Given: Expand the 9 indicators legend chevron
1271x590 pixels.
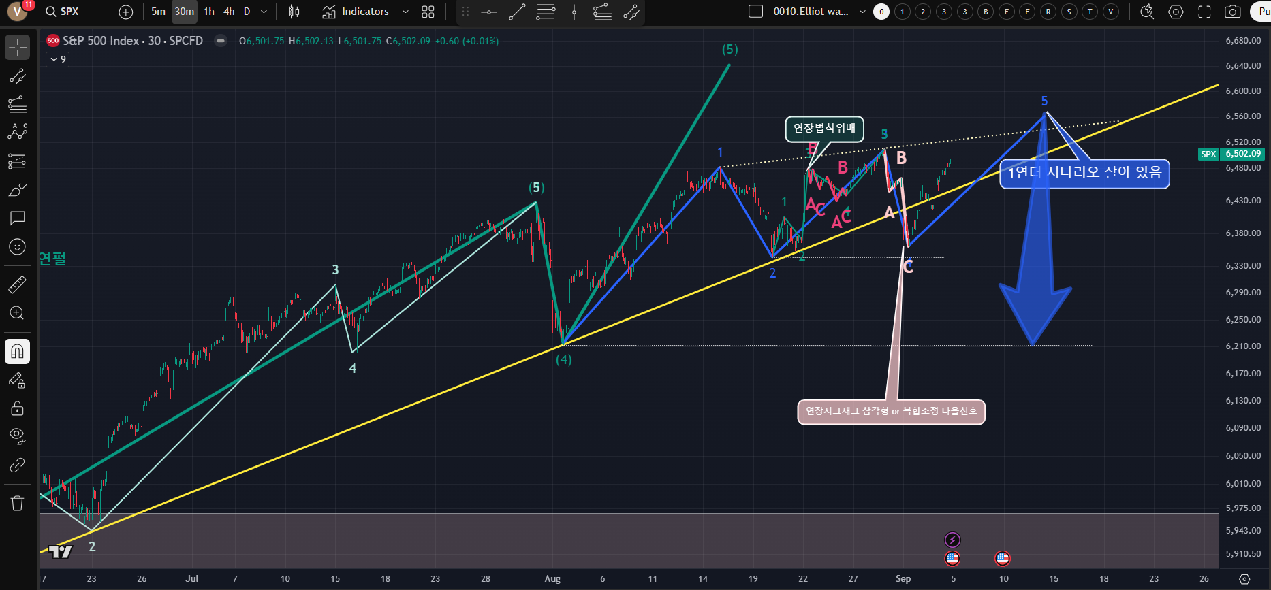Looking at the screenshot, I should pyautogui.click(x=58, y=59).
